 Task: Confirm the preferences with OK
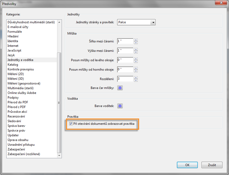(187, 165)
